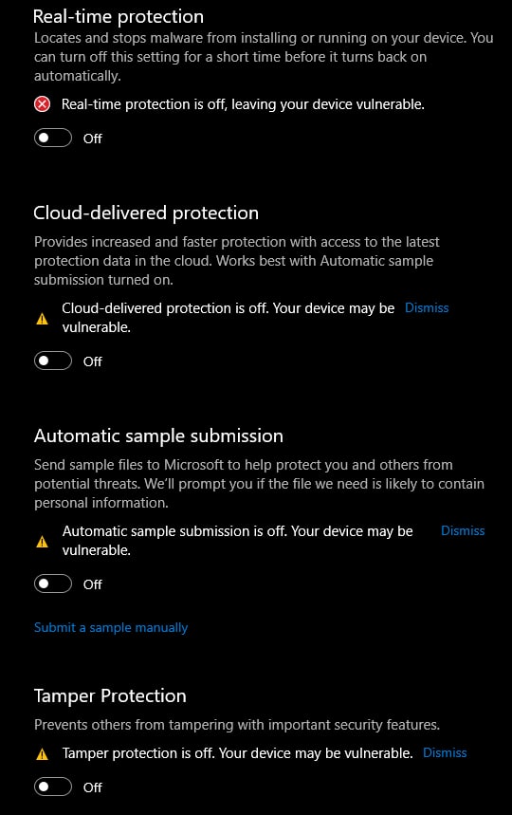Select the Cloud-delivered protection heading
The height and width of the screenshot is (815, 512).
[x=146, y=213]
